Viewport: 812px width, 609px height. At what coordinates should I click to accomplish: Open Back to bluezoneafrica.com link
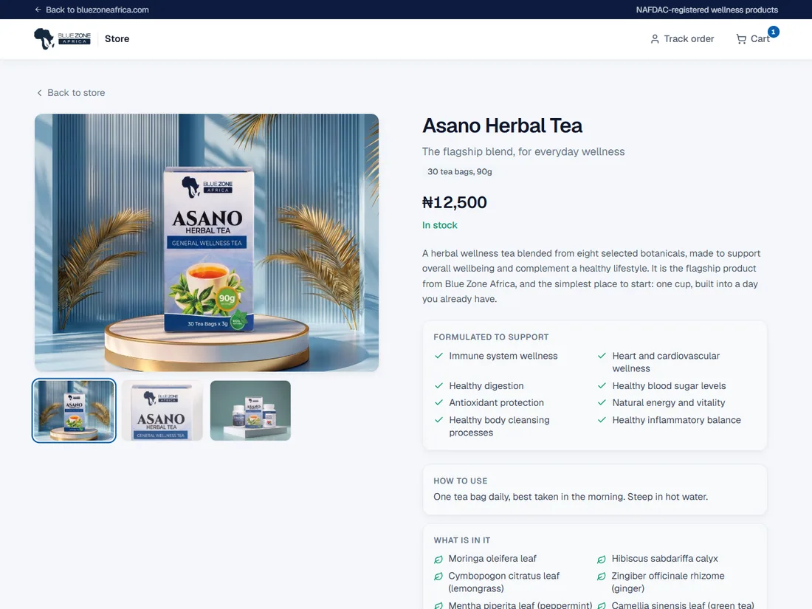pos(92,10)
